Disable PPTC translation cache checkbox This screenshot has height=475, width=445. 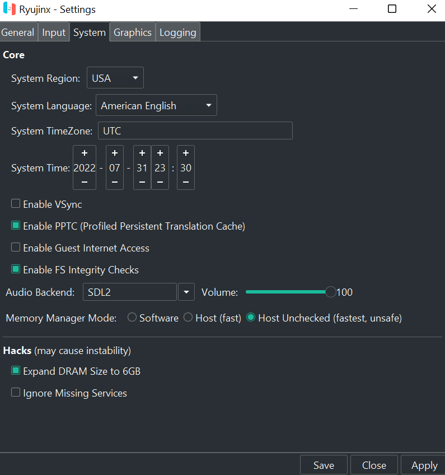pyautogui.click(x=16, y=225)
